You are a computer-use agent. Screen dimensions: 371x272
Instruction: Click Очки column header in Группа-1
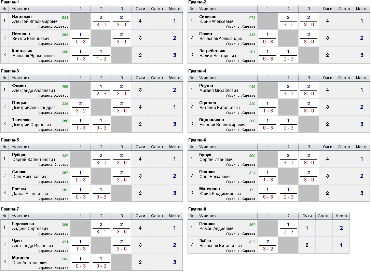140,9
